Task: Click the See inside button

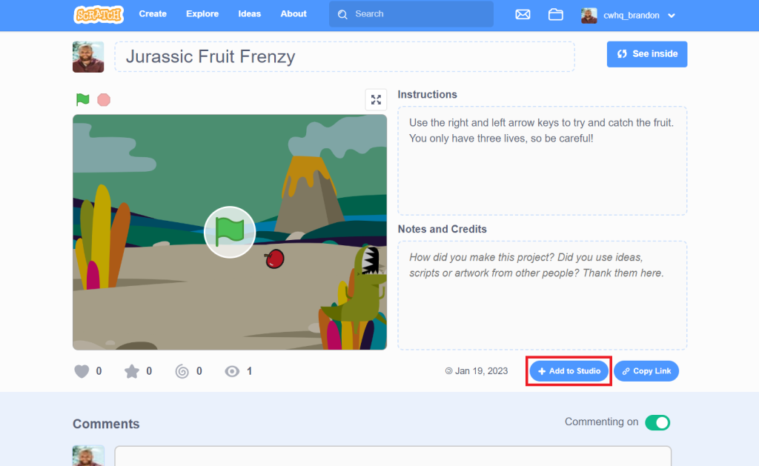Action: tap(647, 54)
